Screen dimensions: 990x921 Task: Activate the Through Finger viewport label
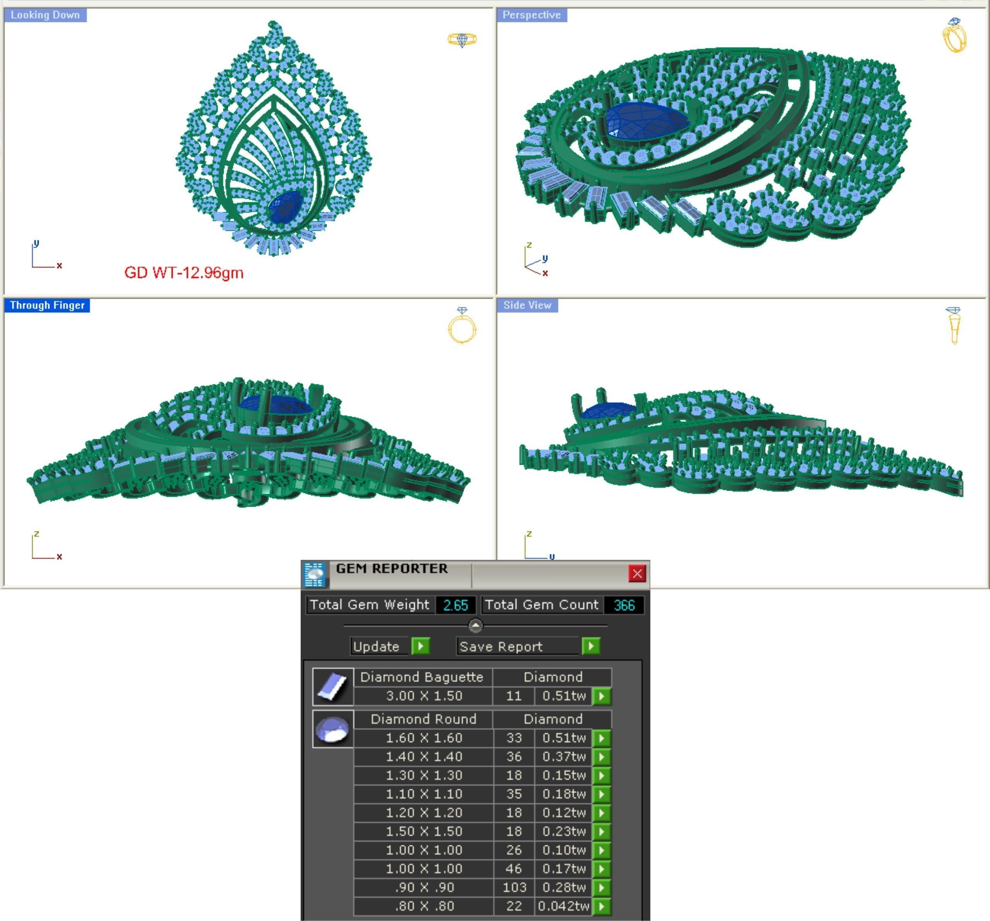tap(47, 305)
